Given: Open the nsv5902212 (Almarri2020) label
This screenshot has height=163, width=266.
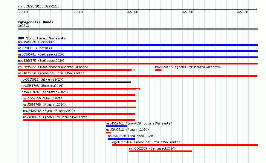Looking at the screenshot, I should [x=127, y=130].
